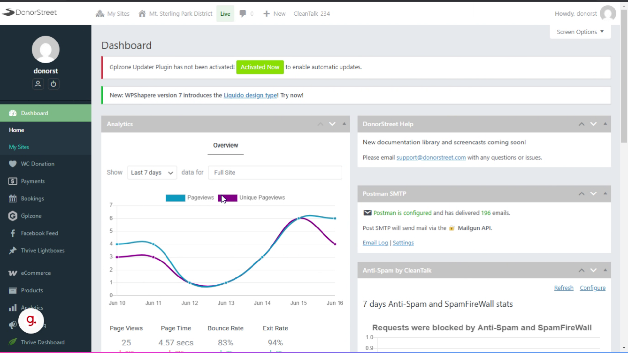628x353 pixels.
Task: Click the New content plus item
Action: point(274,14)
